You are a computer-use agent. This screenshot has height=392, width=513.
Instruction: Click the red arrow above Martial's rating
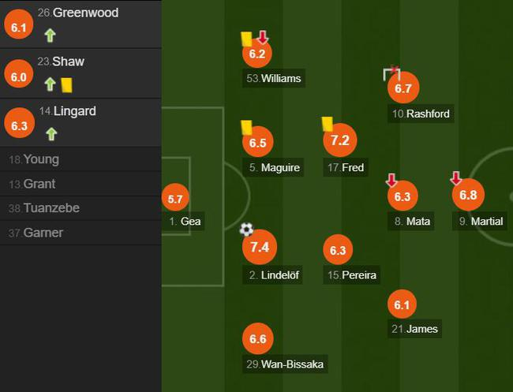[456, 178]
